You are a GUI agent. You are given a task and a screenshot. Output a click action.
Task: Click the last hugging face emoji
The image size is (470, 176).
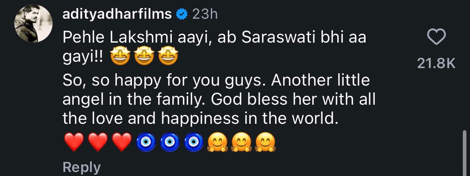pyautogui.click(x=265, y=142)
